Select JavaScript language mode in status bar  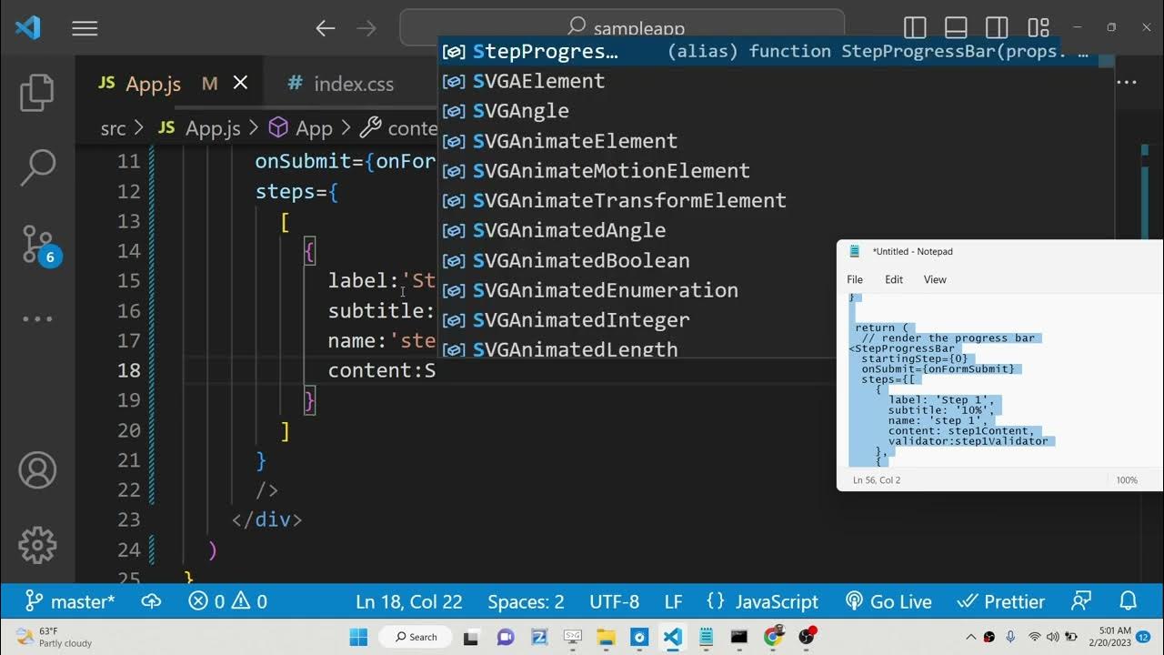pyautogui.click(x=762, y=601)
